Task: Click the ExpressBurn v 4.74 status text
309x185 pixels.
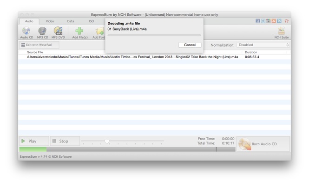Action: 46,156
